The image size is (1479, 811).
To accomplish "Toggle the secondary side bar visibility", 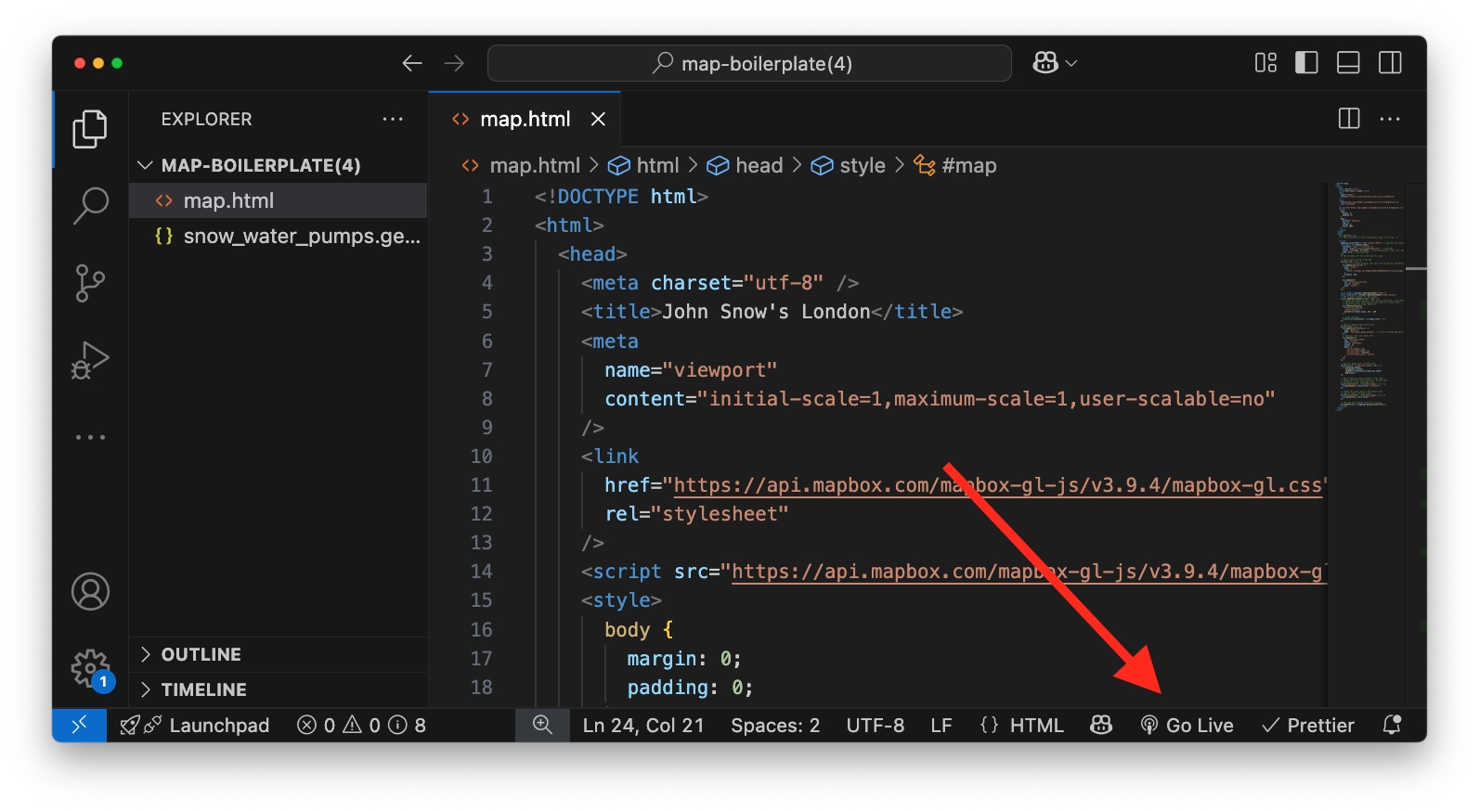I will pyautogui.click(x=1390, y=63).
